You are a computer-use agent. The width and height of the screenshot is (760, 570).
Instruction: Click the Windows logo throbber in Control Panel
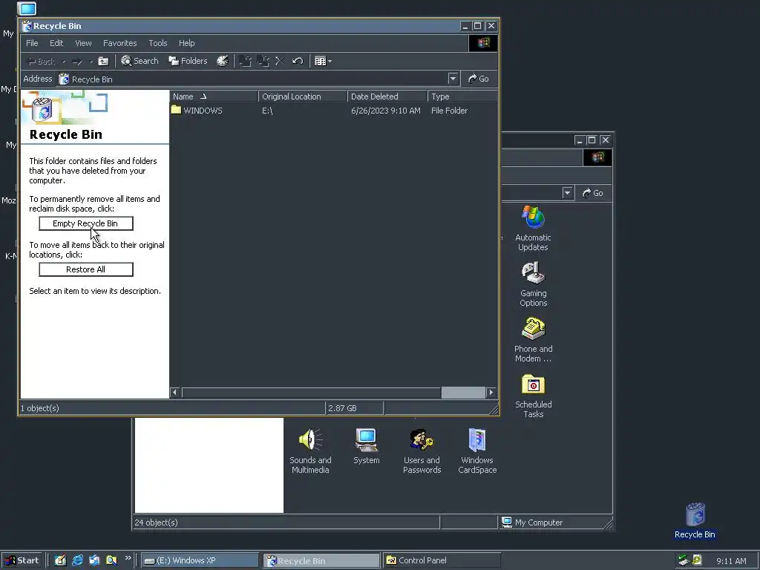597,157
